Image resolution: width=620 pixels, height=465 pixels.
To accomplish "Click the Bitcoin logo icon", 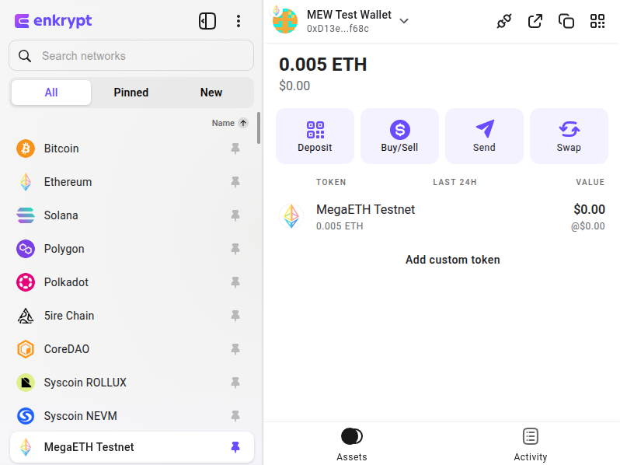I will coord(26,149).
